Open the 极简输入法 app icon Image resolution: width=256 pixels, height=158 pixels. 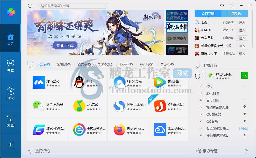(x=160, y=106)
